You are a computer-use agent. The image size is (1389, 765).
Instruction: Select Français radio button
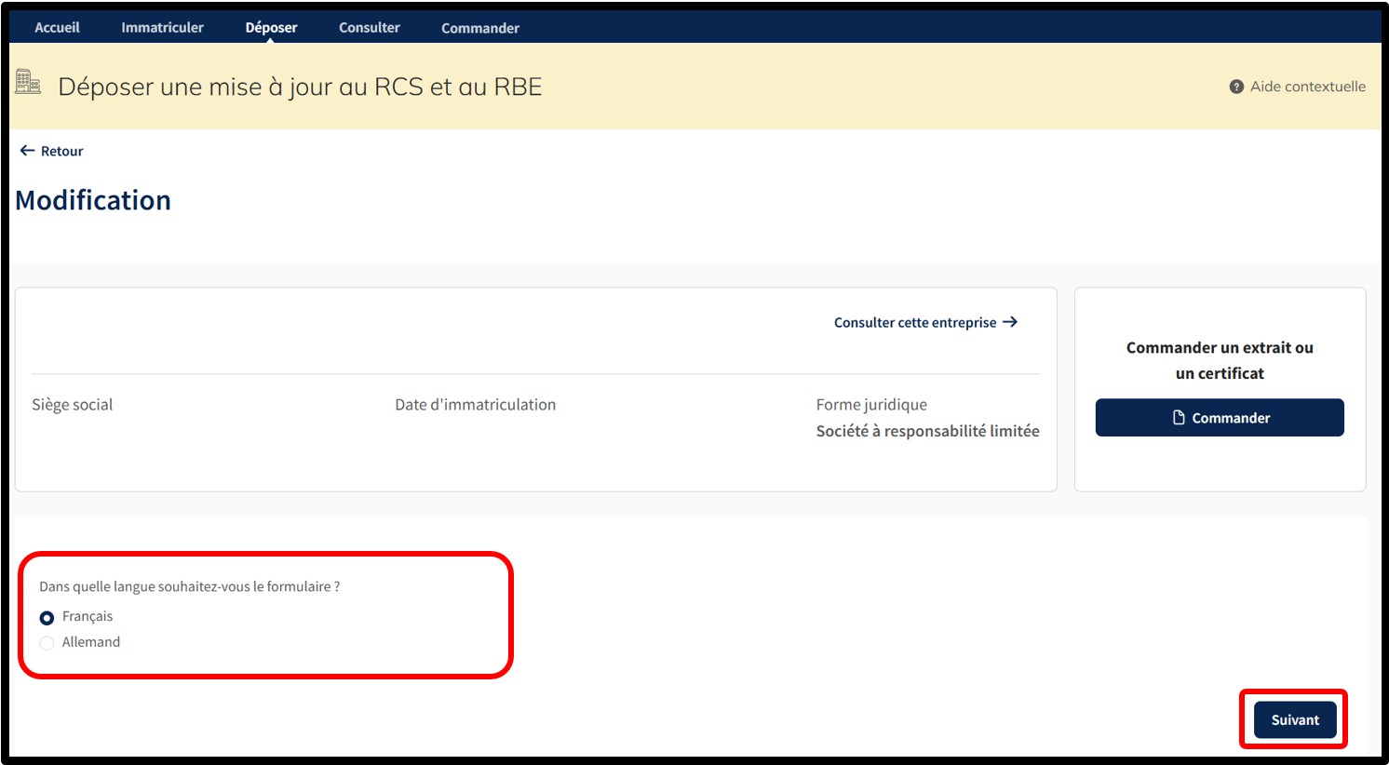click(47, 618)
